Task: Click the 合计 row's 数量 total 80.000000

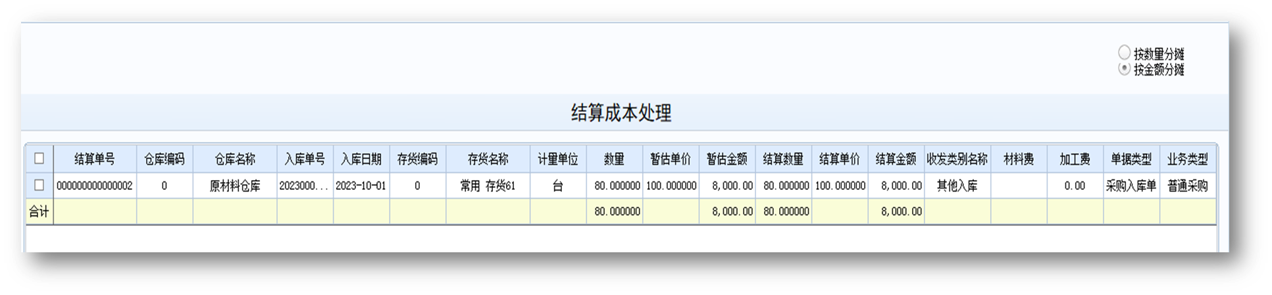Action: [x=615, y=212]
